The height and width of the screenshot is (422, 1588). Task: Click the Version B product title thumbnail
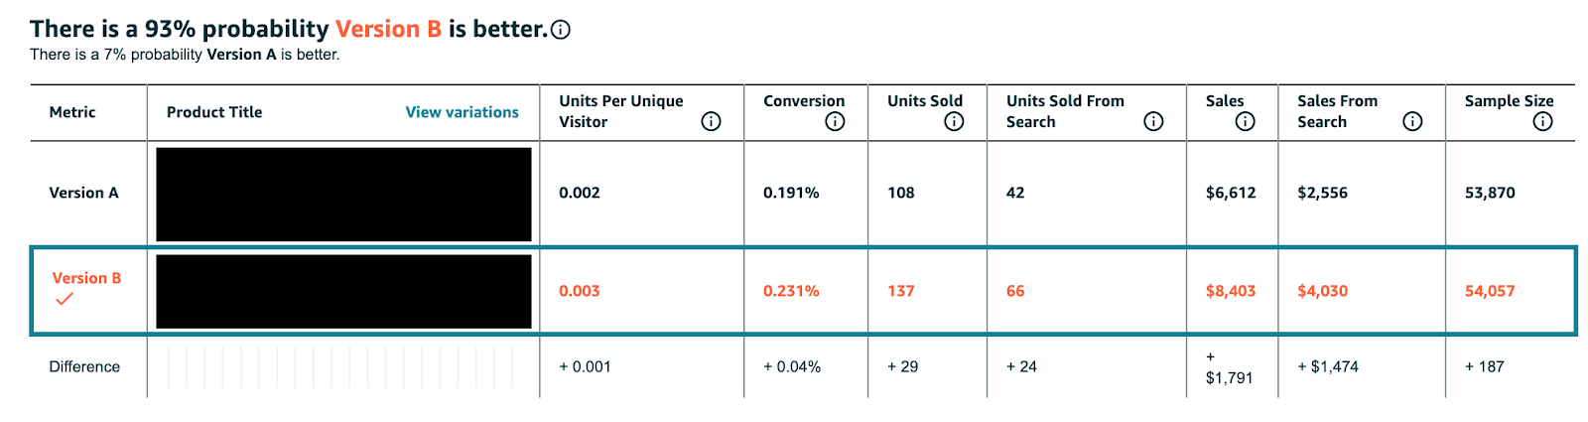tap(343, 291)
